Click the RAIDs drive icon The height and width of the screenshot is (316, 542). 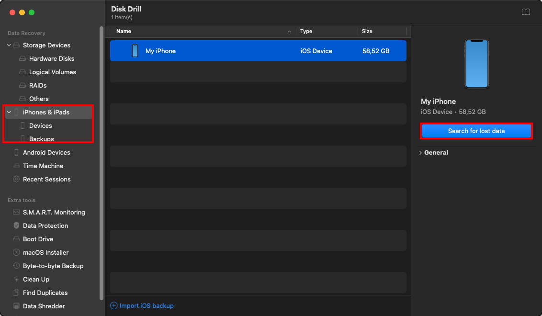coord(23,85)
